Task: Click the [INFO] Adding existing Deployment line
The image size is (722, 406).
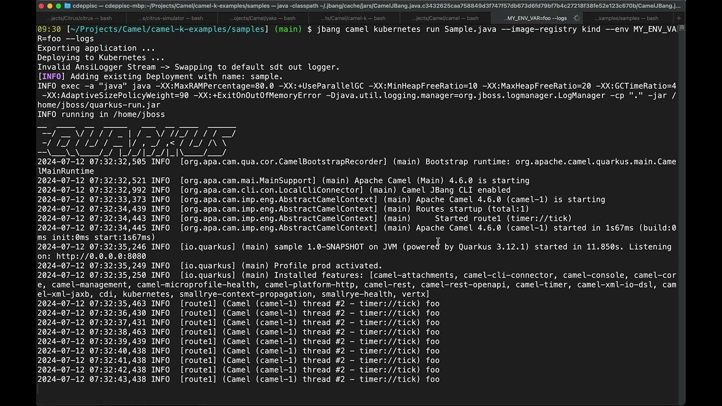Action: [160, 76]
